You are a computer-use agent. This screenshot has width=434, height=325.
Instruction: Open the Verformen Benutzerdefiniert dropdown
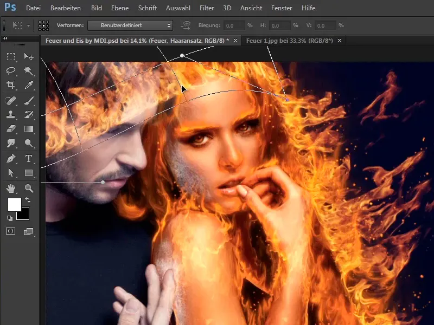pyautogui.click(x=130, y=25)
